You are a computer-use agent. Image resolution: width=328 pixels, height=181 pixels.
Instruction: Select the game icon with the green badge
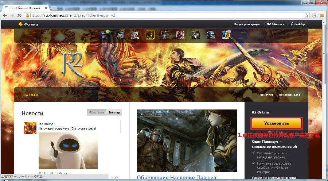(x=105, y=35)
